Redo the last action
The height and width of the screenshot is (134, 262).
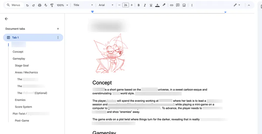34,5
